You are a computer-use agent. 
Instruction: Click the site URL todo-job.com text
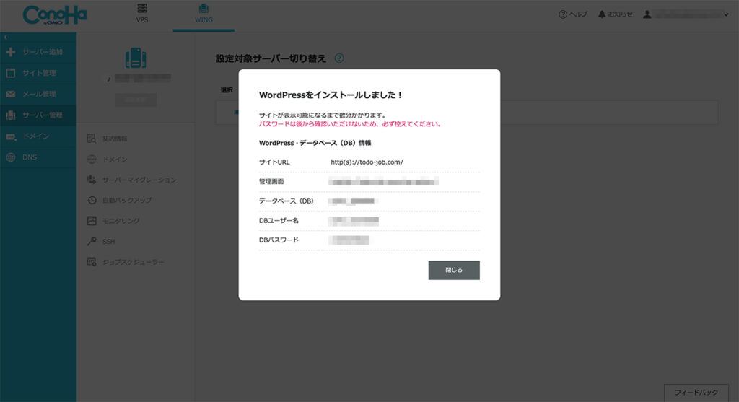click(367, 162)
